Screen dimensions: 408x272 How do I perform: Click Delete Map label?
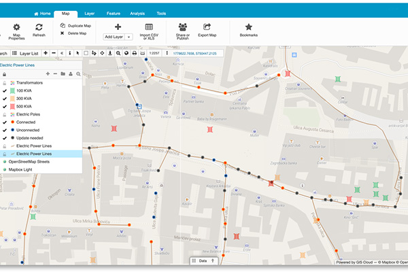point(77,33)
